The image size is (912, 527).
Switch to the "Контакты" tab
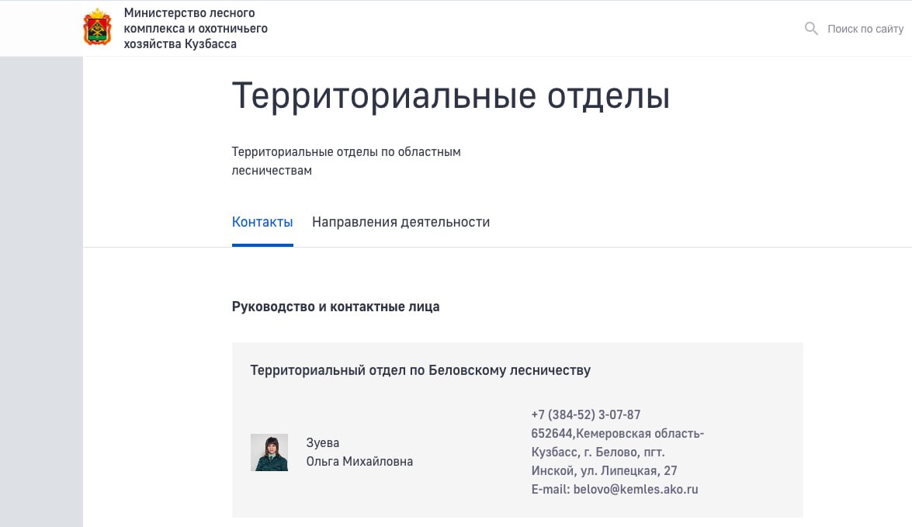[262, 222]
